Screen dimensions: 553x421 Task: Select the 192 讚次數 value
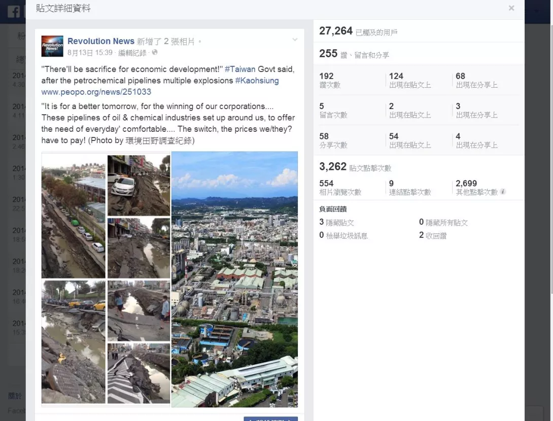[x=330, y=80]
